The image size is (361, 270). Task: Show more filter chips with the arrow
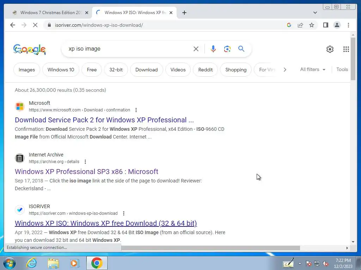coord(285,70)
